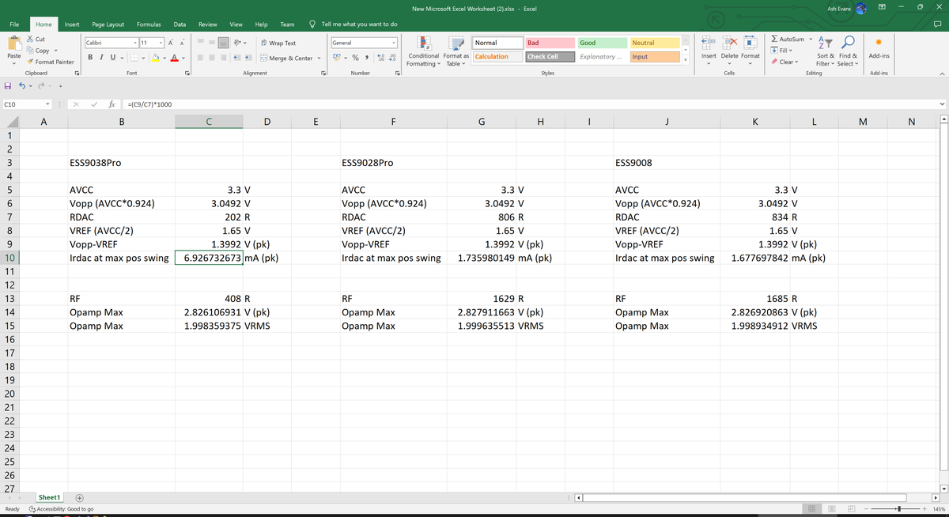The height and width of the screenshot is (517, 949).
Task: Apply the yellow fill color bucket
Action: [x=157, y=58]
